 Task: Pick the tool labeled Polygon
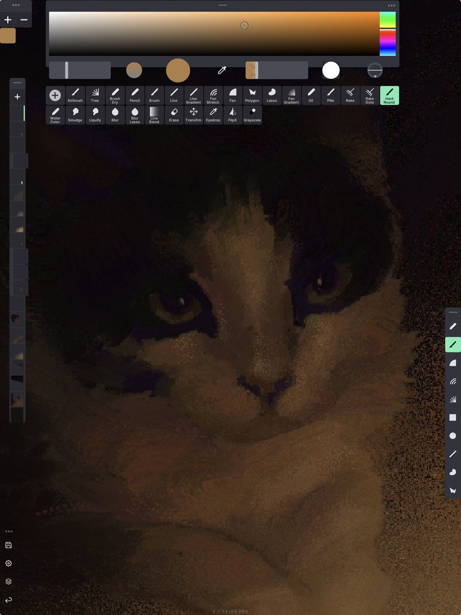click(x=252, y=95)
